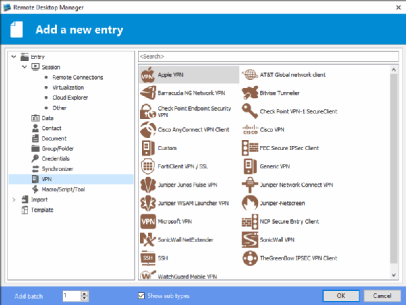The height and width of the screenshot is (305, 406).
Task: Collapse the Entry tree node
Action: (x=14, y=57)
